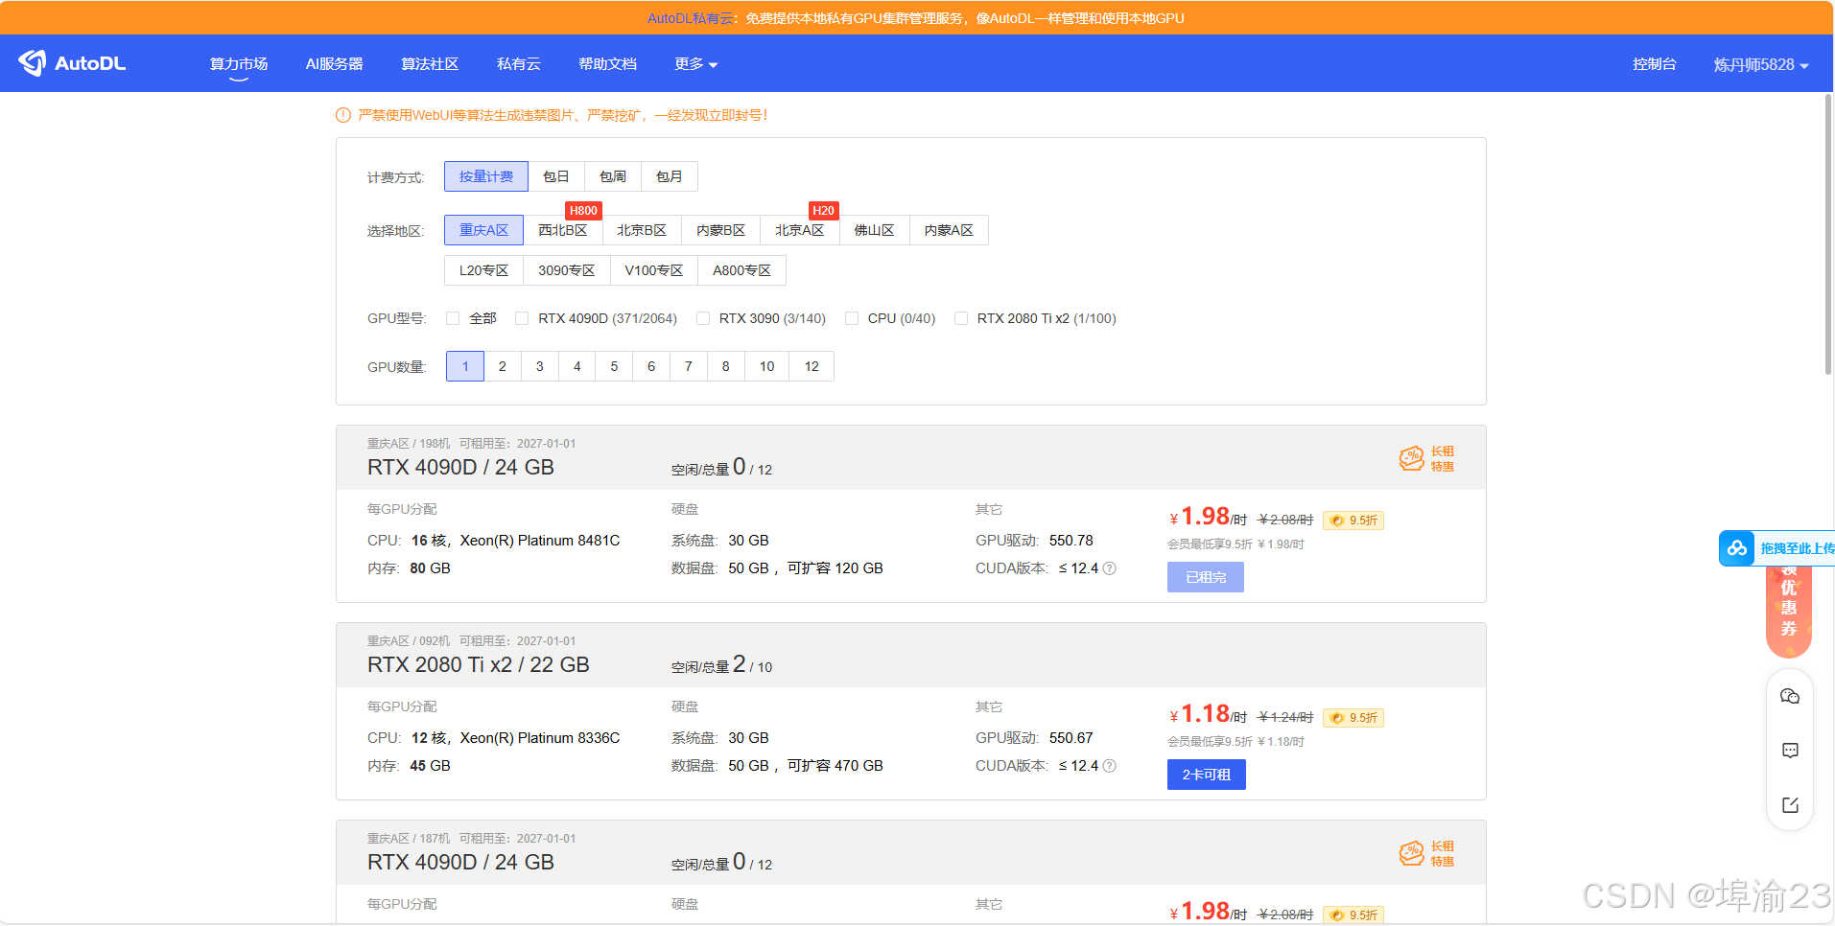
Task: Set GPU quantity to 1
Action: click(465, 366)
